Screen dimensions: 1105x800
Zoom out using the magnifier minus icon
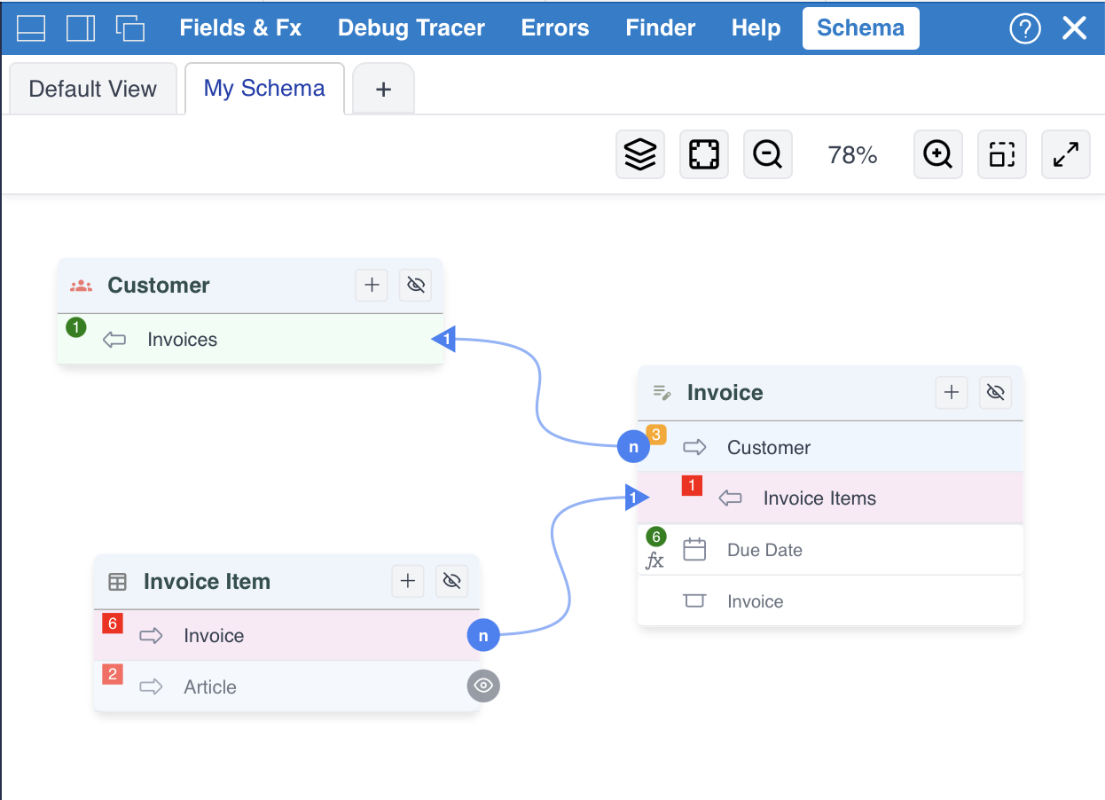coord(767,155)
